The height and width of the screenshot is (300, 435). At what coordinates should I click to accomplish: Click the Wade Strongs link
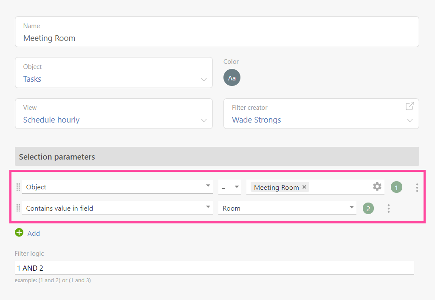click(256, 120)
